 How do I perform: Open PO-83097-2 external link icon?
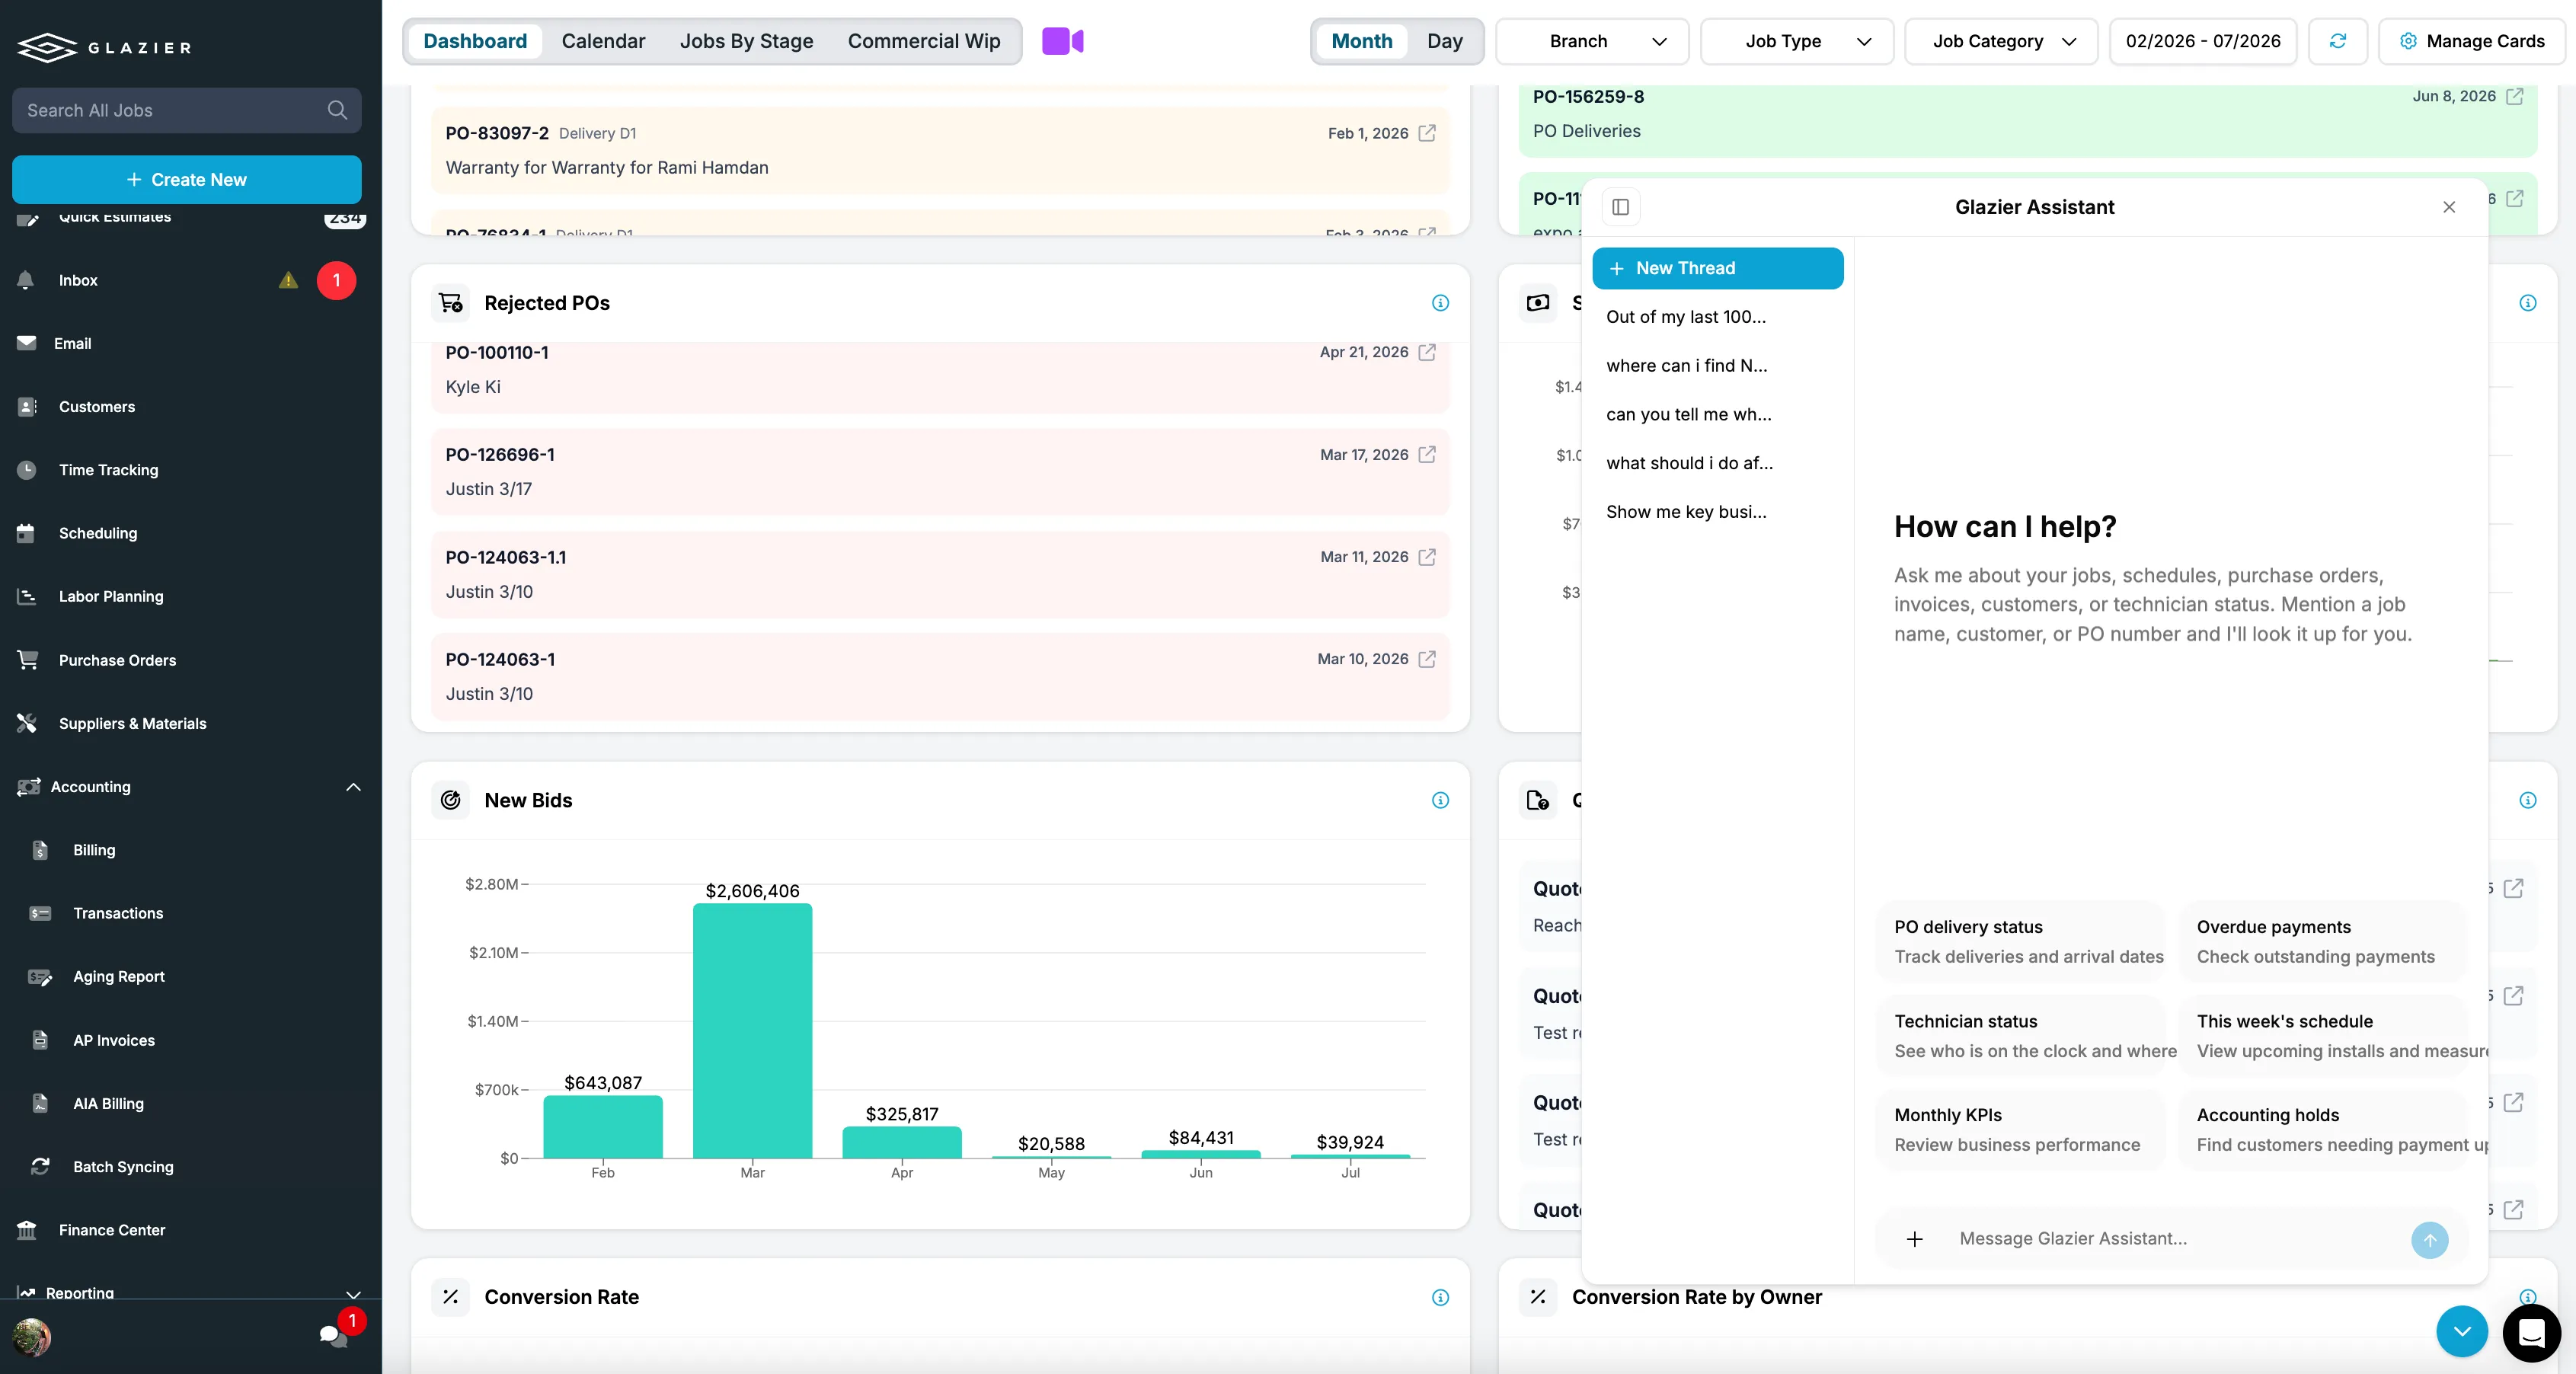(x=1427, y=133)
